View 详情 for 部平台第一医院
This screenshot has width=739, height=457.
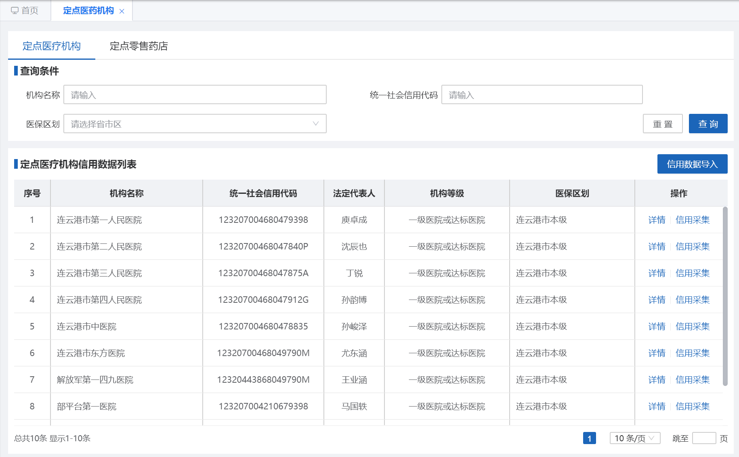click(x=657, y=407)
